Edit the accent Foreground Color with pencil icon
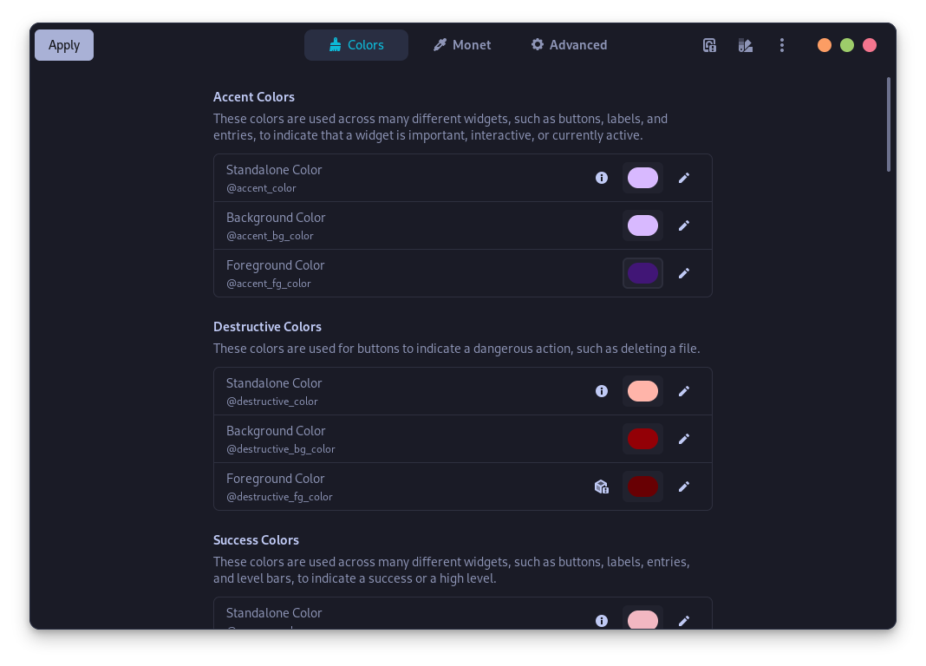The image size is (926, 666). [x=684, y=273]
